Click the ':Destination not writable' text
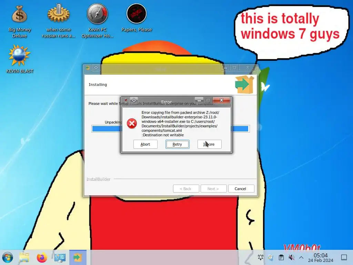 (x=163, y=135)
